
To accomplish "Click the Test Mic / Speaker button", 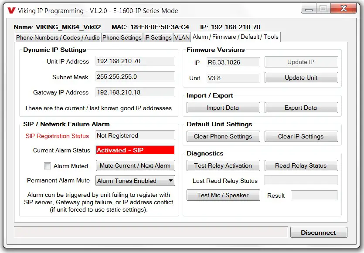I will point(223,195).
